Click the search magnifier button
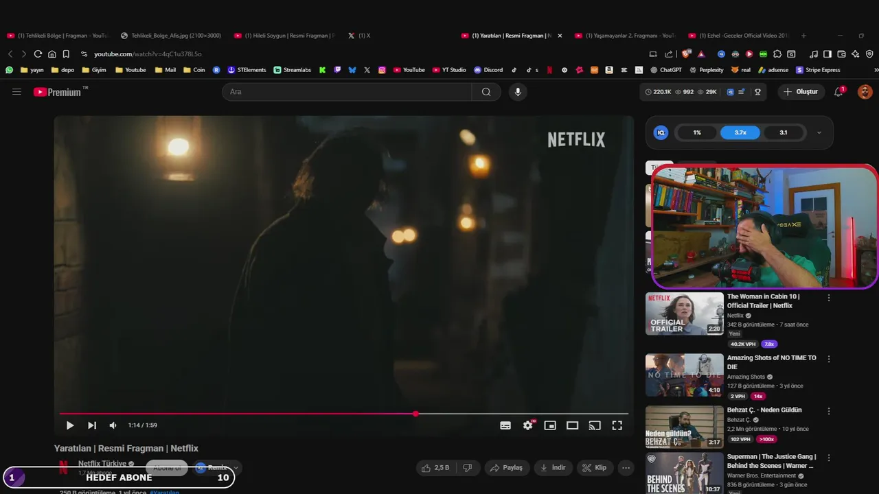Image resolution: width=879 pixels, height=494 pixels. (x=486, y=92)
